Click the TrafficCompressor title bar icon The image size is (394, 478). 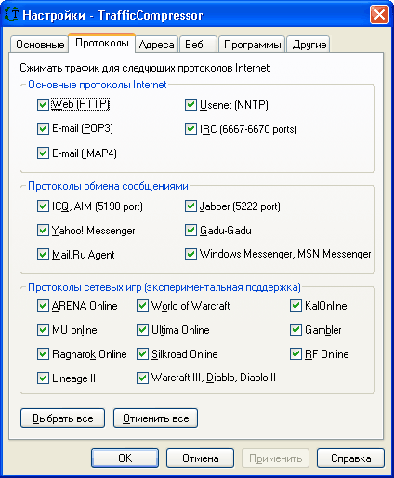(12, 15)
